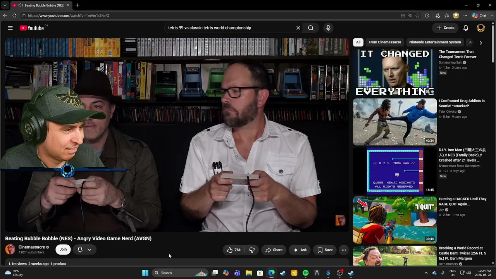Image resolution: width=496 pixels, height=279 pixels.
Task: Go to the YouTube home logo
Action: click(x=32, y=28)
